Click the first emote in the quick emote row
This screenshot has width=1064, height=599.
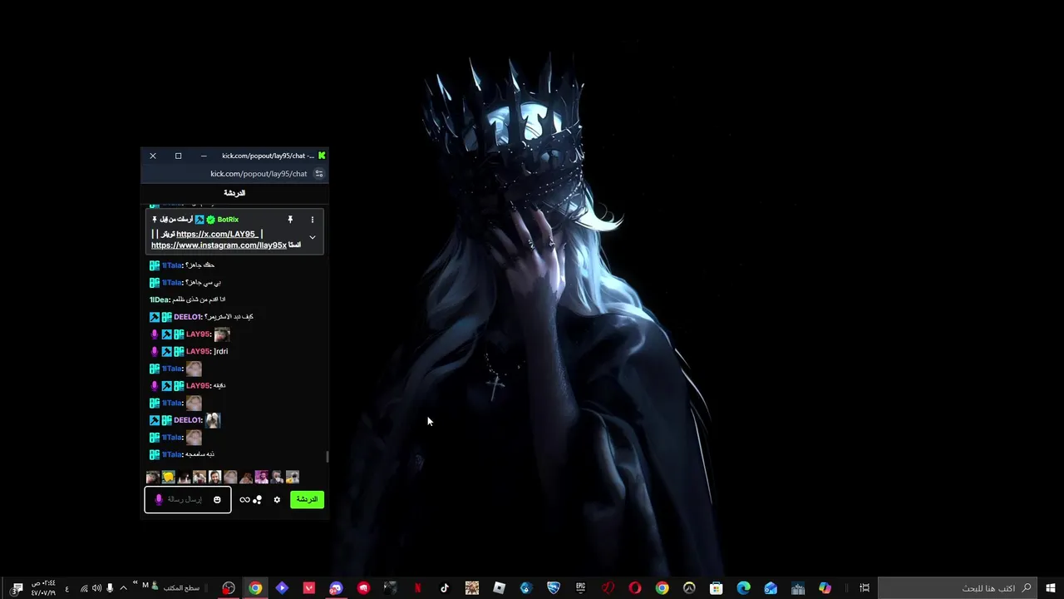152,477
